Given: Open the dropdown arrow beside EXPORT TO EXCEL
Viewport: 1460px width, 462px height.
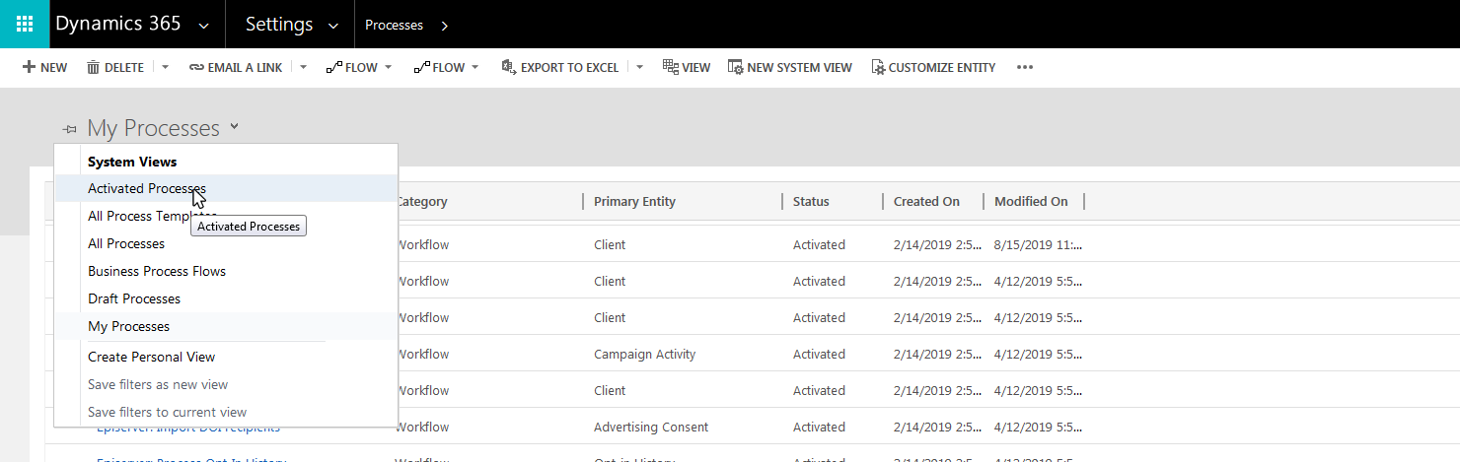Looking at the screenshot, I should (639, 68).
